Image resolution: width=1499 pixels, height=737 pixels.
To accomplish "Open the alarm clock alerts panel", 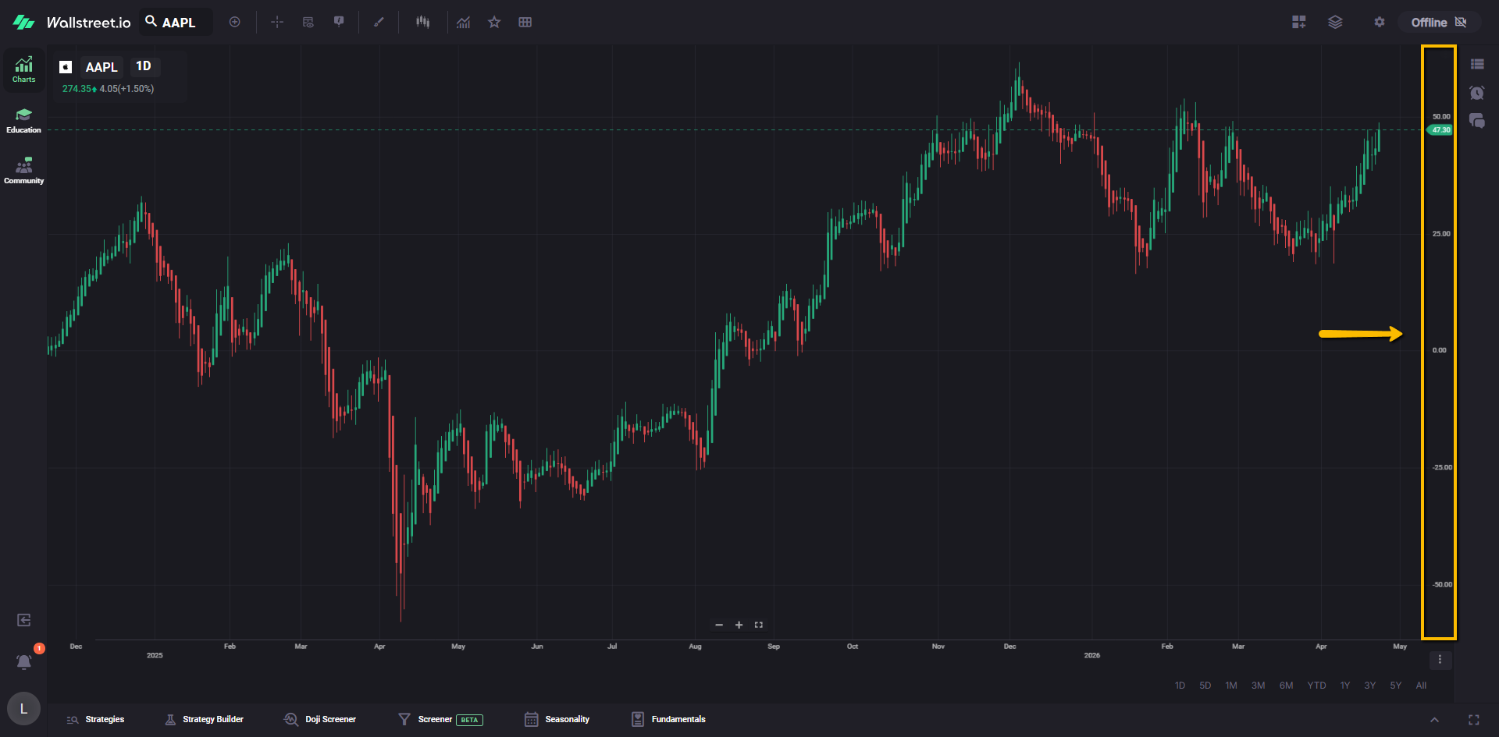I will point(1476,93).
